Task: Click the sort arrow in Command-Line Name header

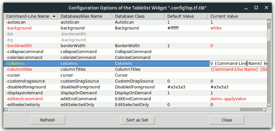Action: [x=54, y=16]
